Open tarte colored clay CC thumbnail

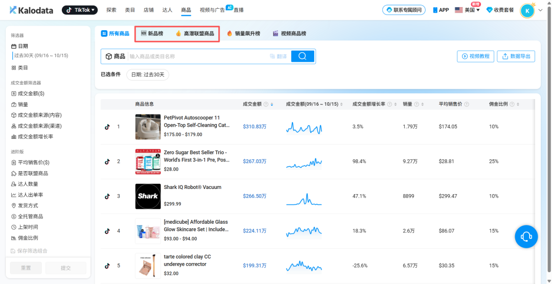coord(148,266)
